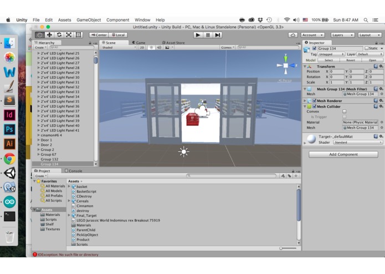Viewport: 385px width, 274px height.
Task: Select the Scale tool
Action: [x=69, y=35]
